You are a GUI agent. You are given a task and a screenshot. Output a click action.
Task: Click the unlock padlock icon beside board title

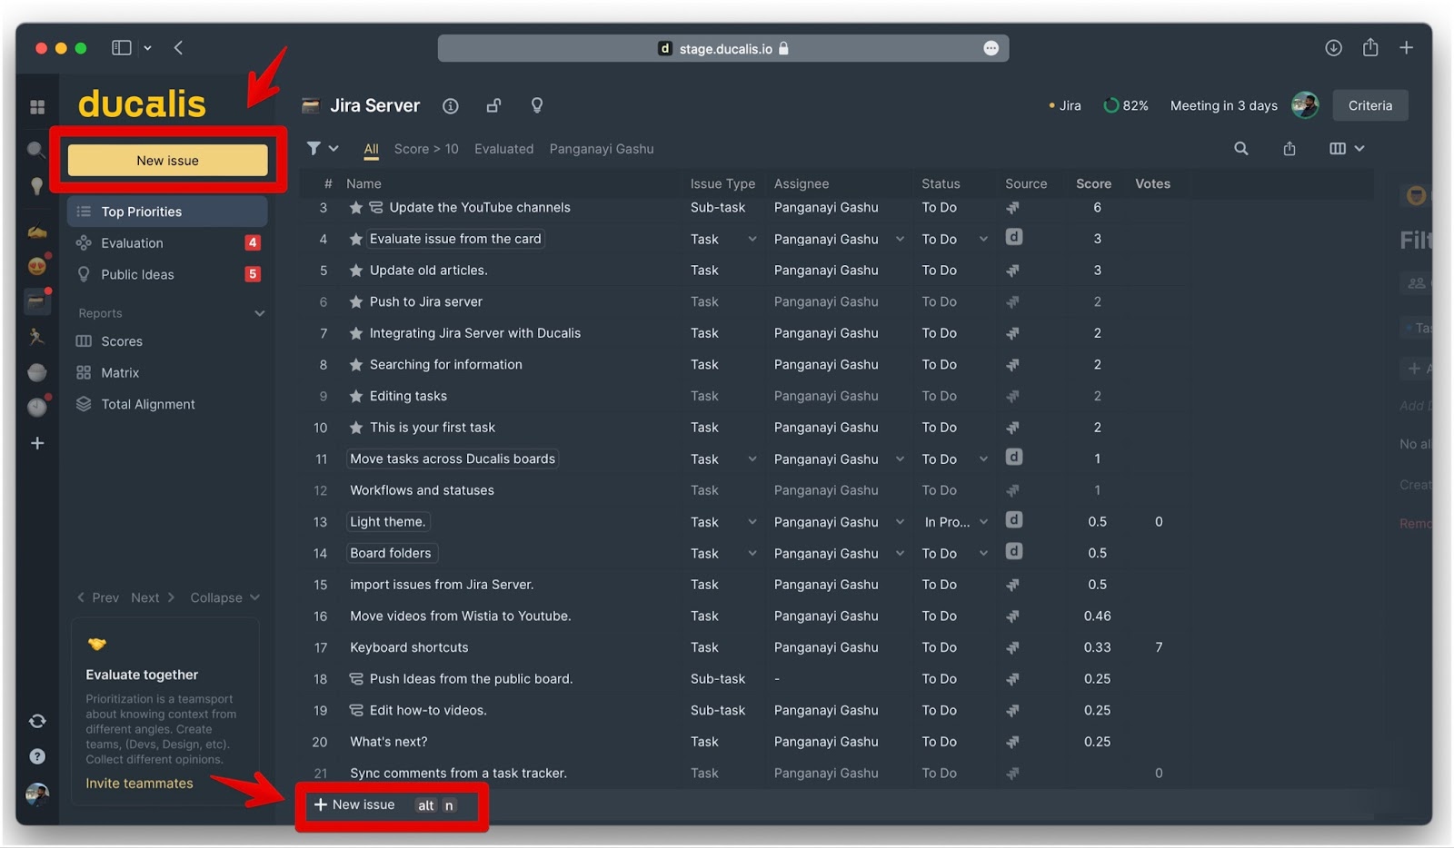click(x=493, y=106)
